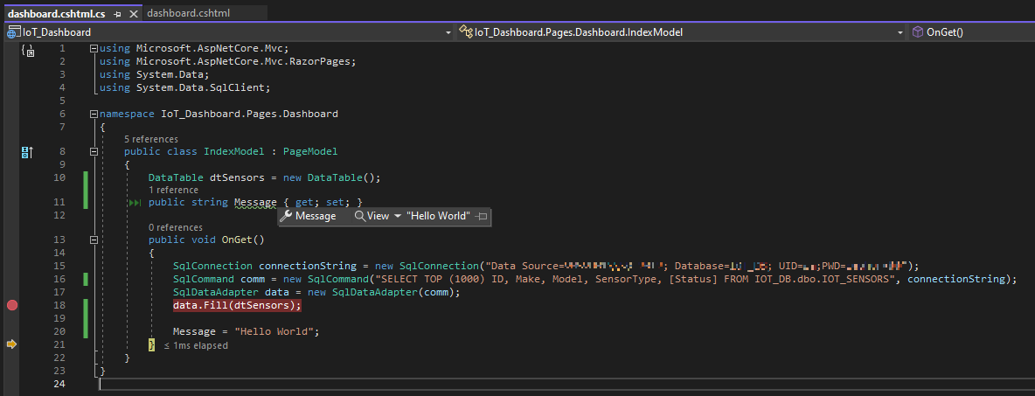Open the '0 references' CodeLens link

(x=176, y=227)
